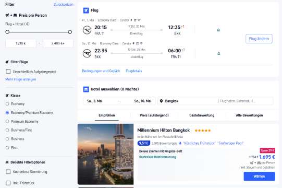This screenshot has width=282, height=188.
Task: Click the blue Flug airplane icon
Action: [86, 10]
